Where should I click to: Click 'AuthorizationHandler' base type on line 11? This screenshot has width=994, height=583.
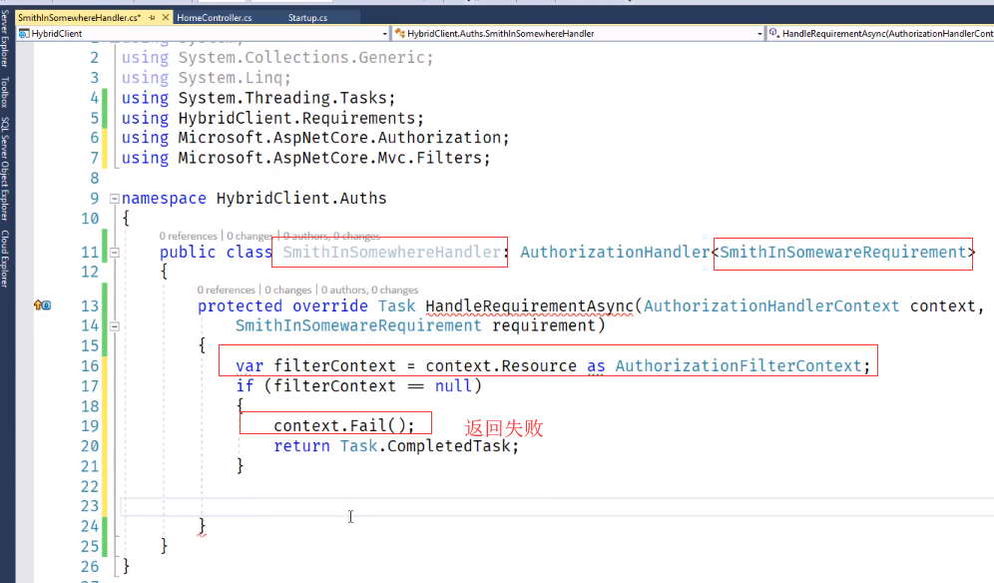[615, 253]
